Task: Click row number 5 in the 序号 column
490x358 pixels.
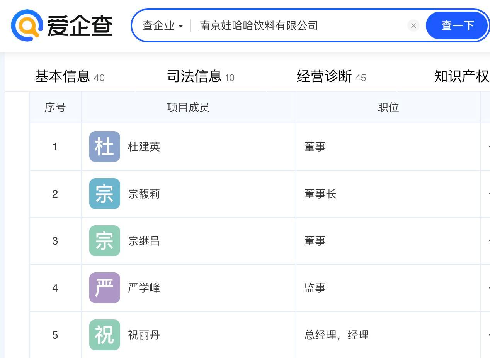Action: [55, 335]
